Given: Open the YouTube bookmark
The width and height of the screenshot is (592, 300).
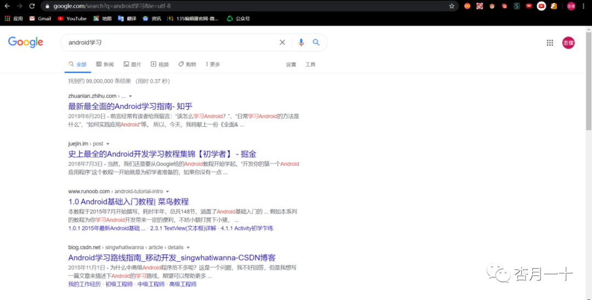Looking at the screenshot, I should 72,19.
